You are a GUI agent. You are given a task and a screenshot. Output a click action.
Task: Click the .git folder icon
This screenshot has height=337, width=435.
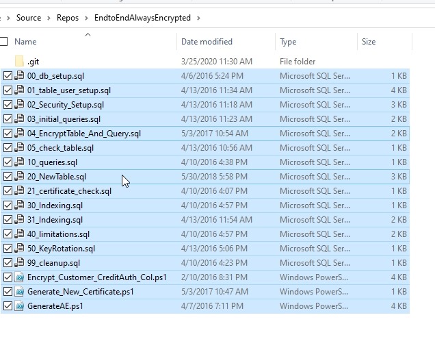tap(19, 62)
